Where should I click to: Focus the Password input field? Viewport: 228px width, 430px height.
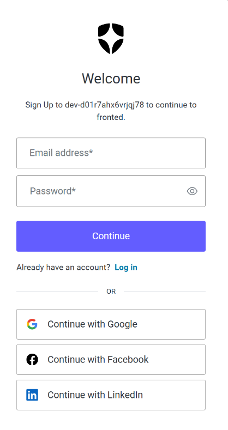coord(111,191)
